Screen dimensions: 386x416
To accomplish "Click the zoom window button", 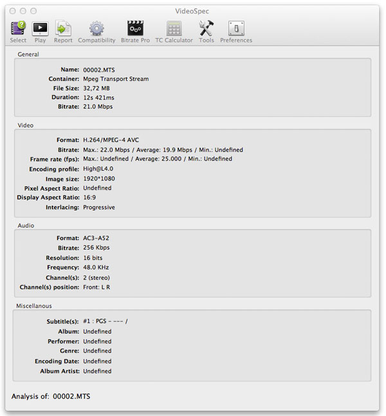I will [x=33, y=11].
